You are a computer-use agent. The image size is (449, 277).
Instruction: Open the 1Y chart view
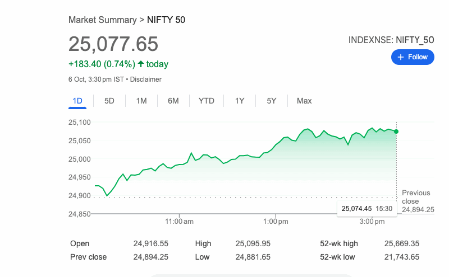pos(240,101)
